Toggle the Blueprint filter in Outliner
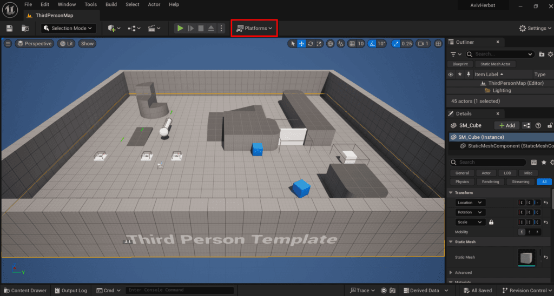This screenshot has width=554, height=296. pyautogui.click(x=460, y=64)
